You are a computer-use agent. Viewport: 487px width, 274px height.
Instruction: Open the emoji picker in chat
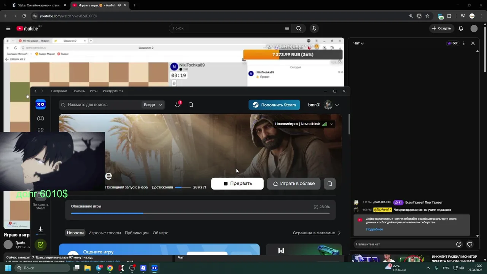click(x=459, y=244)
